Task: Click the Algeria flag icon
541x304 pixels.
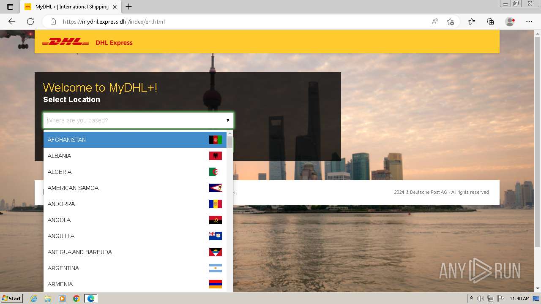Action: point(216,172)
